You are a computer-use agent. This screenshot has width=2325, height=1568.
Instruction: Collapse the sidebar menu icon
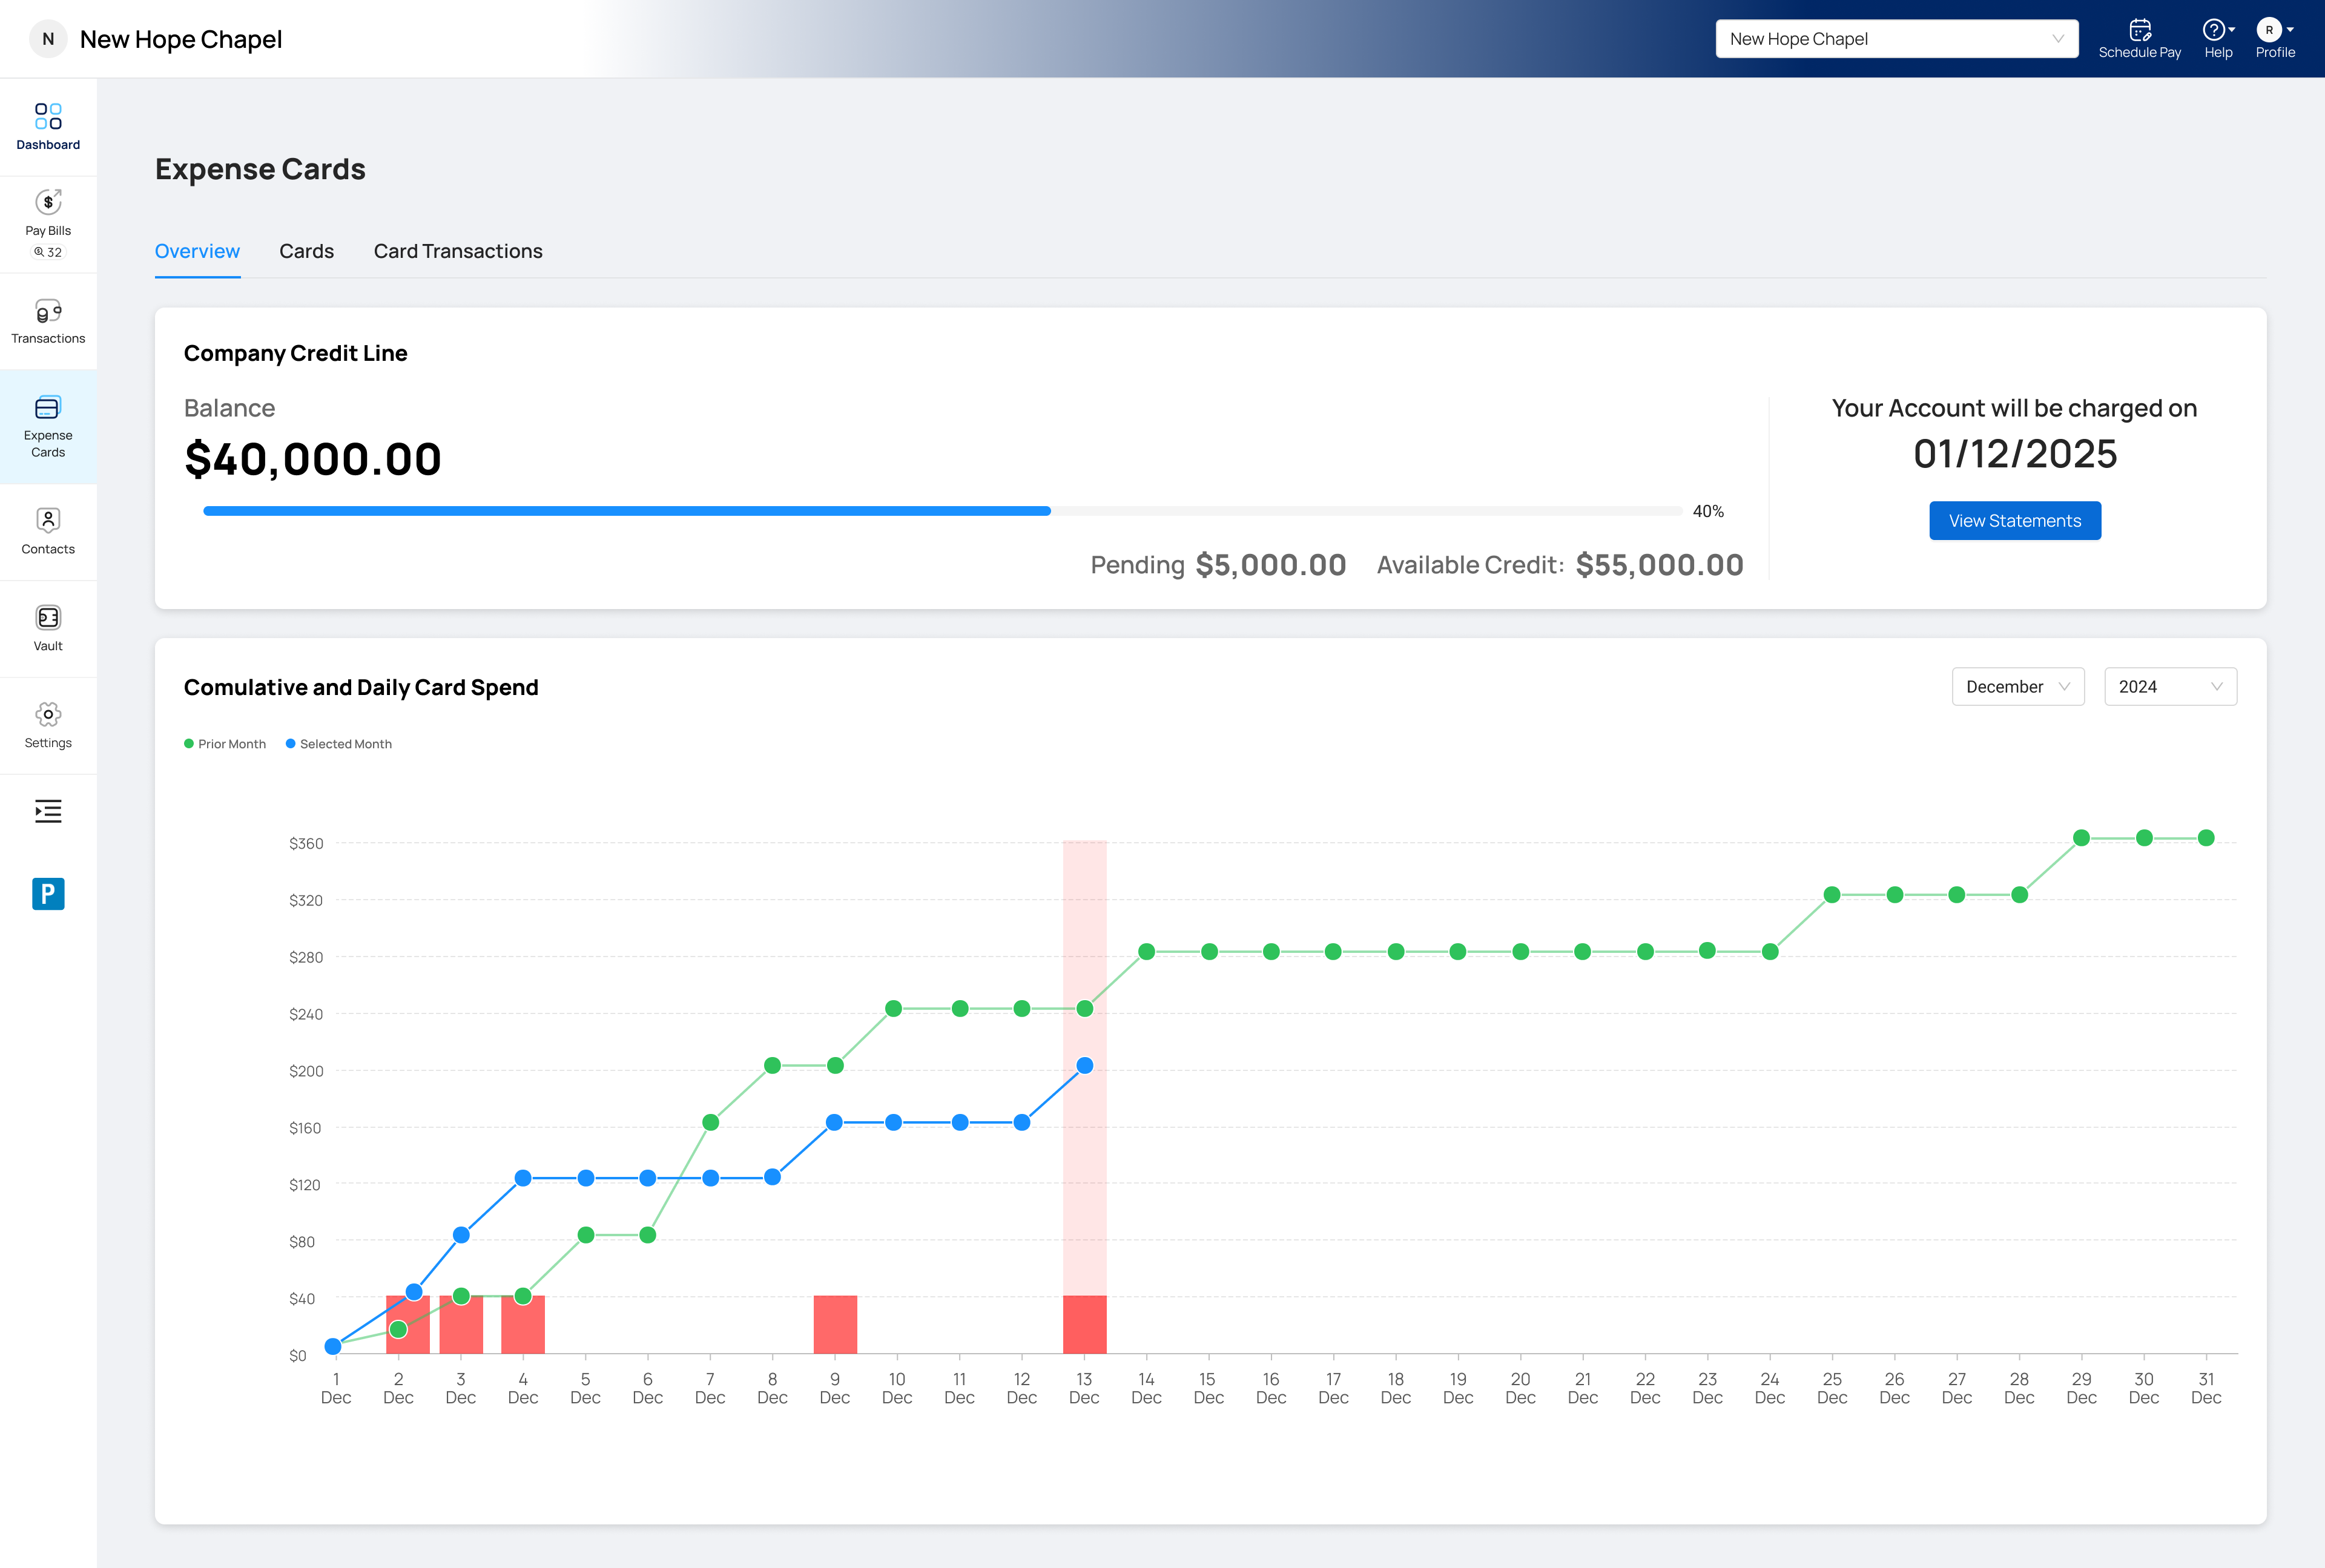(48, 811)
